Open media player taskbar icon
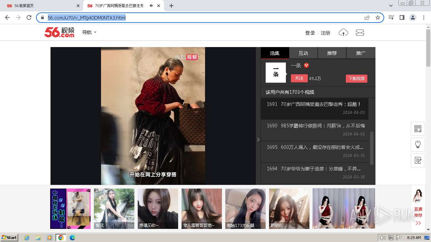 [x=49, y=238]
